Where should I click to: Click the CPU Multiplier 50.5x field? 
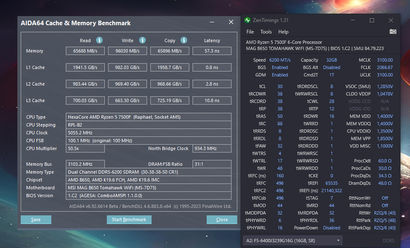85,148
